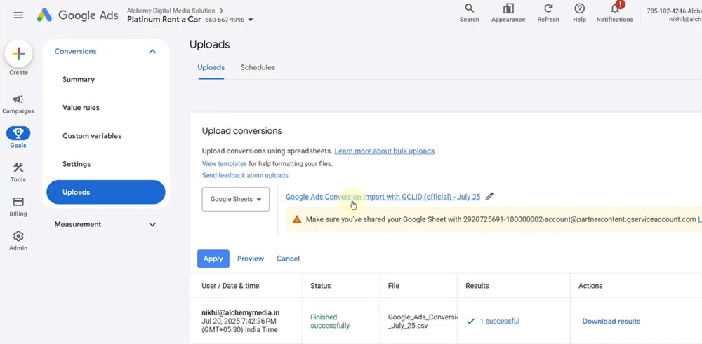Click the File column header
The width and height of the screenshot is (702, 344).
point(394,286)
